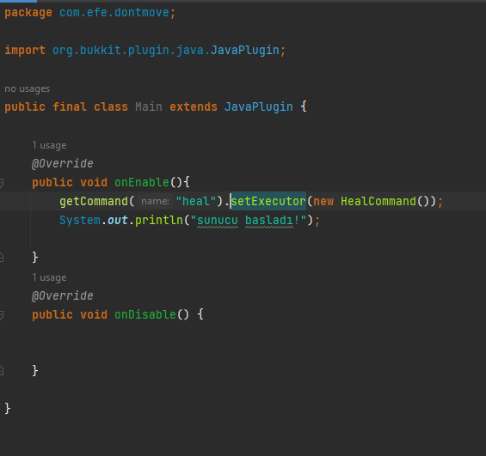Click JavaPlugin in the extends clause
486x456 pixels.
259,107
